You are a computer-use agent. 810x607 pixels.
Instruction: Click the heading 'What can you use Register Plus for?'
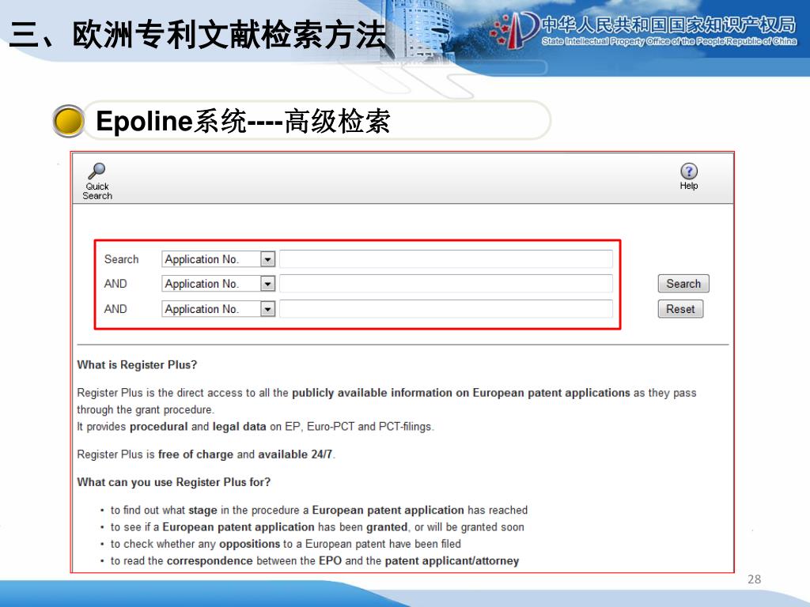pos(173,482)
